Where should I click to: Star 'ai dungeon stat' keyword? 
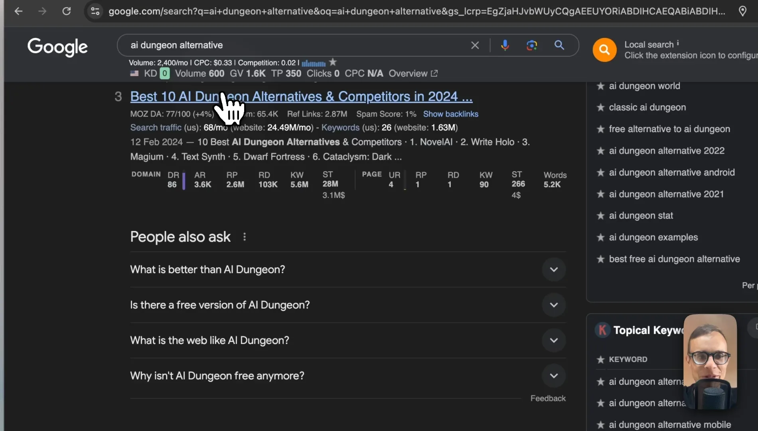pyautogui.click(x=600, y=216)
